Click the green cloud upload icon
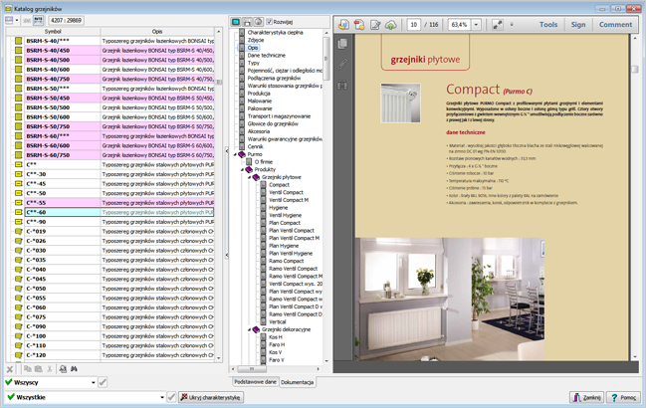The height and width of the screenshot is (408, 646). pyautogui.click(x=390, y=25)
